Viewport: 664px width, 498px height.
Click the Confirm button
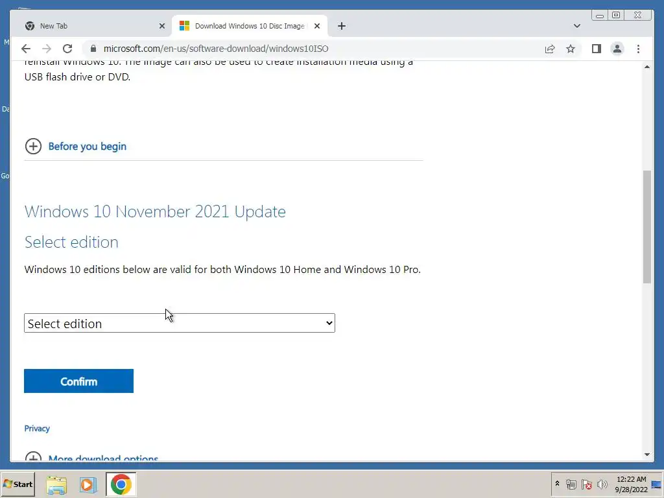[x=78, y=381]
